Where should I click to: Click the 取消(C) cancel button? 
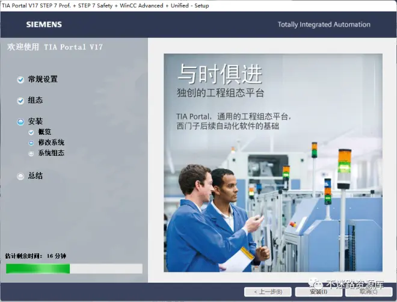[x=369, y=292]
